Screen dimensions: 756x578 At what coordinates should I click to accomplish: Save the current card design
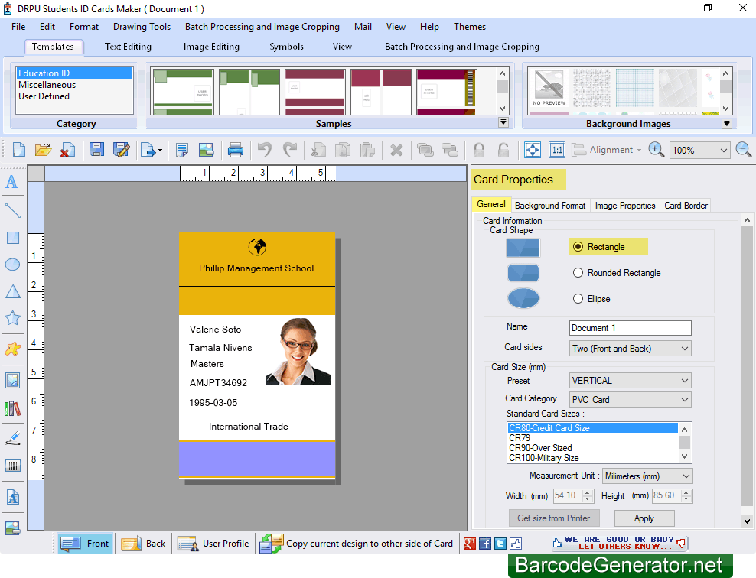[96, 149]
